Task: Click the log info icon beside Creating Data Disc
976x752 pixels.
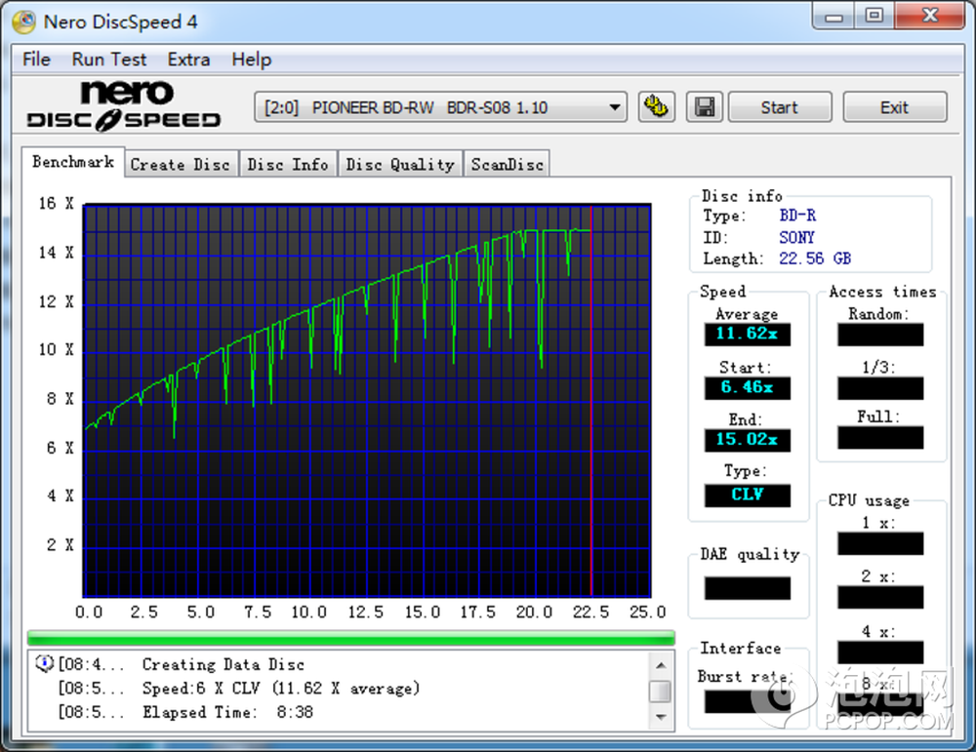Action: tap(44, 663)
